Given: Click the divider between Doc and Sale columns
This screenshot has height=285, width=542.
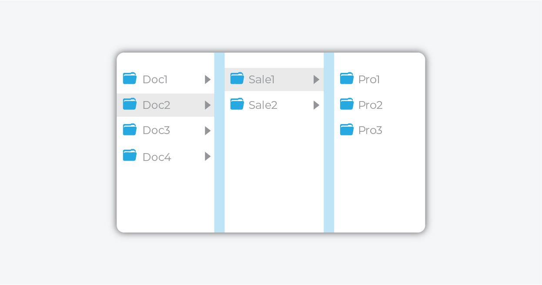Looking at the screenshot, I should (219, 142).
